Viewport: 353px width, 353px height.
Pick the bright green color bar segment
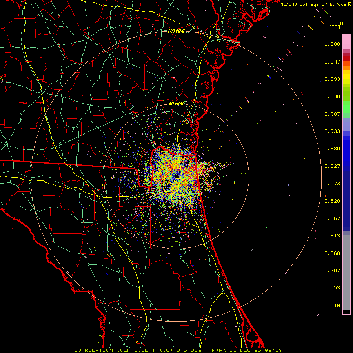[346, 107]
